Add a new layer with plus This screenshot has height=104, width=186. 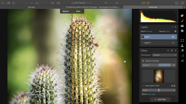click(175, 27)
